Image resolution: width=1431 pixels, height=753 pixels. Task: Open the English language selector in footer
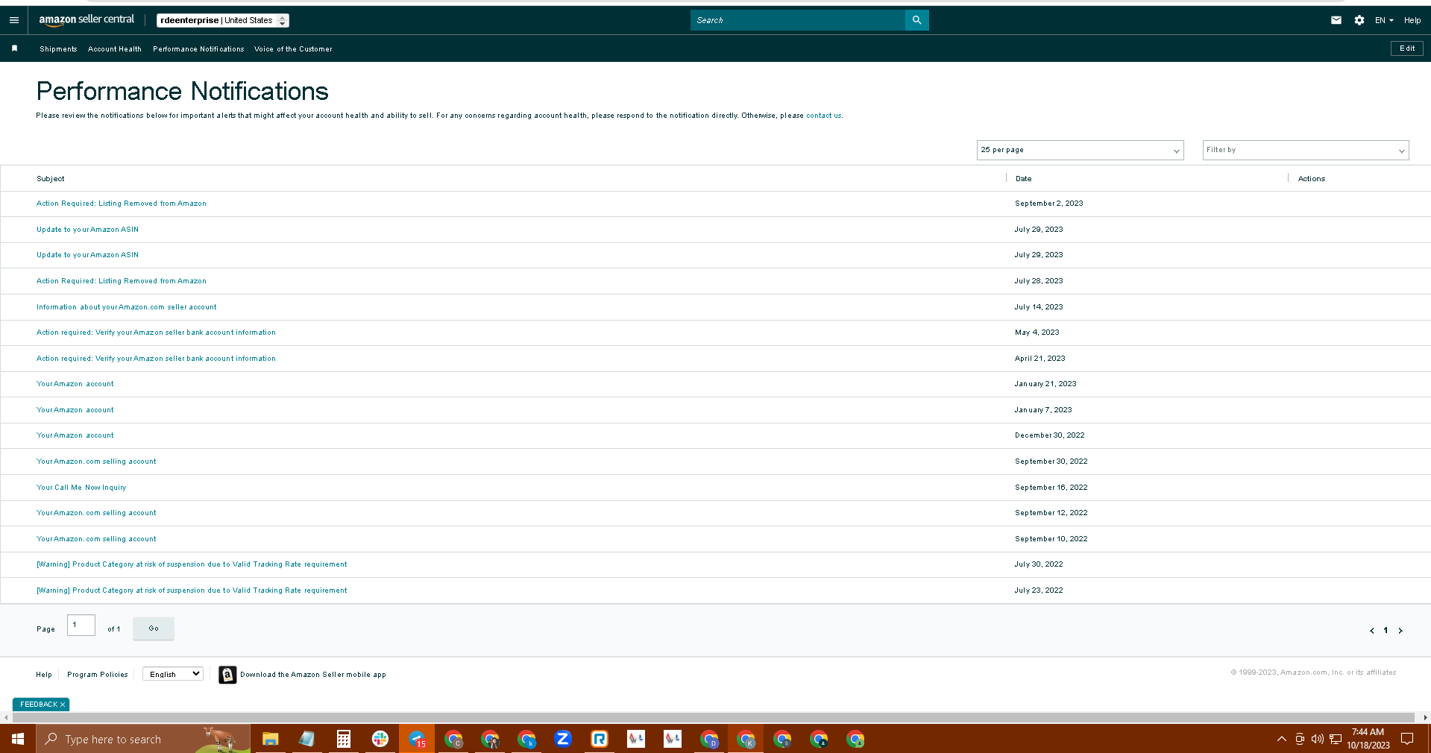(173, 674)
